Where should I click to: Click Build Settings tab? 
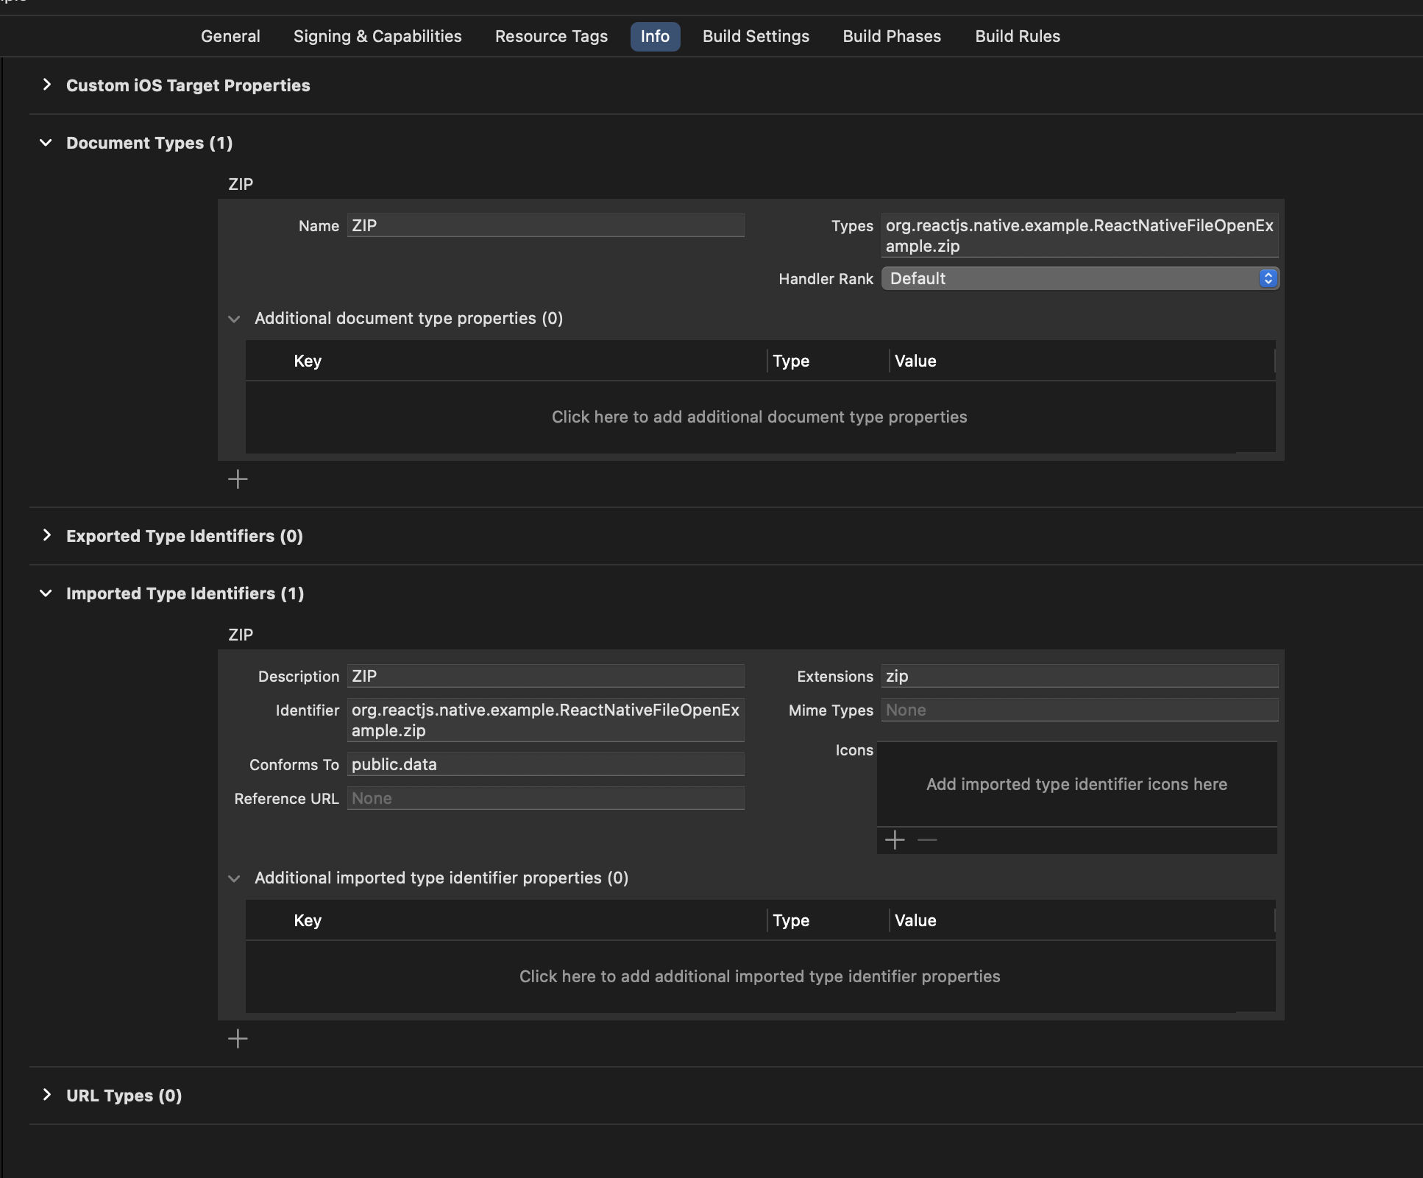tap(756, 35)
